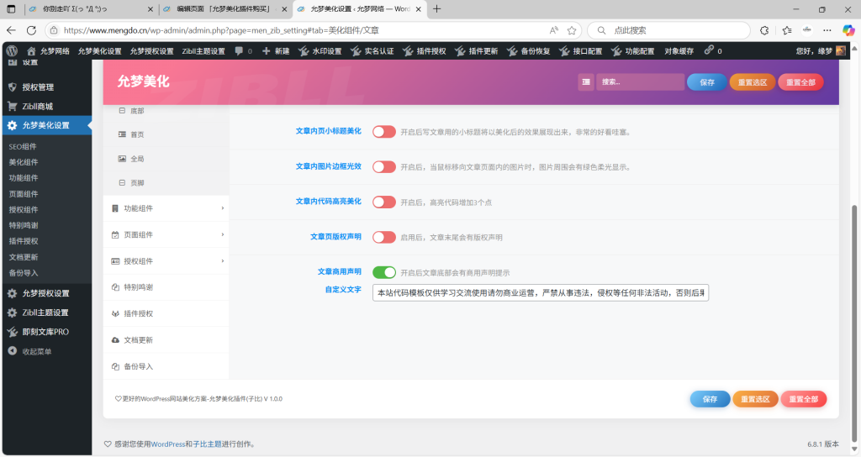Open browser settings ellipsis menu

pos(827,31)
